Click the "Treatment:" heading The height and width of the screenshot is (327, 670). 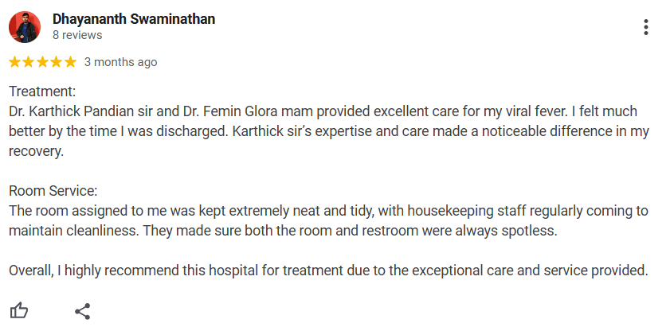click(42, 91)
